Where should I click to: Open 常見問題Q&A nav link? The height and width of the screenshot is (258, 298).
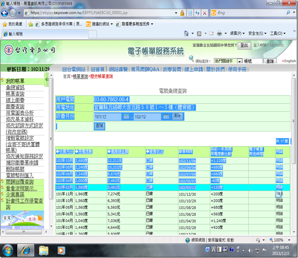click(145, 69)
